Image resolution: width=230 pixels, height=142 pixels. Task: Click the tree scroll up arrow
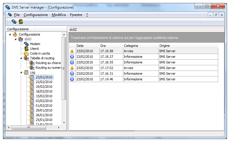(x=64, y=35)
